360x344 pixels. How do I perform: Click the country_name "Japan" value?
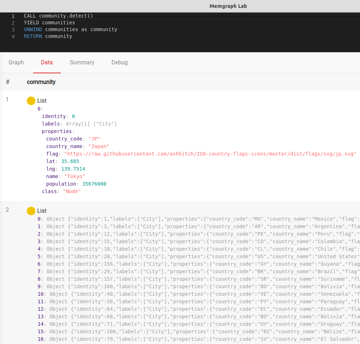pos(99,147)
